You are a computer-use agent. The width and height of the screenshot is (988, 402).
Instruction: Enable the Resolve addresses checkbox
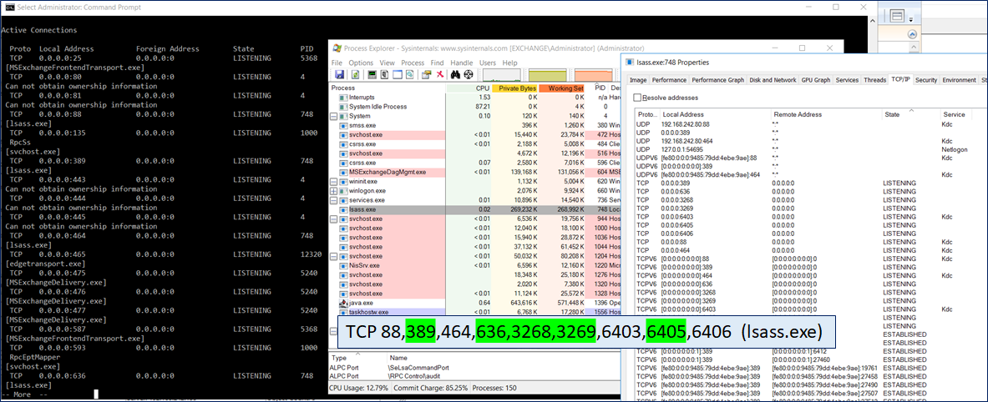638,98
